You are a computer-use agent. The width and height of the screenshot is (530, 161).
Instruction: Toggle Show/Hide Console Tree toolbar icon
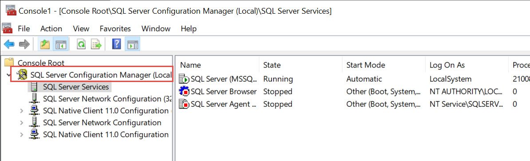(61, 44)
